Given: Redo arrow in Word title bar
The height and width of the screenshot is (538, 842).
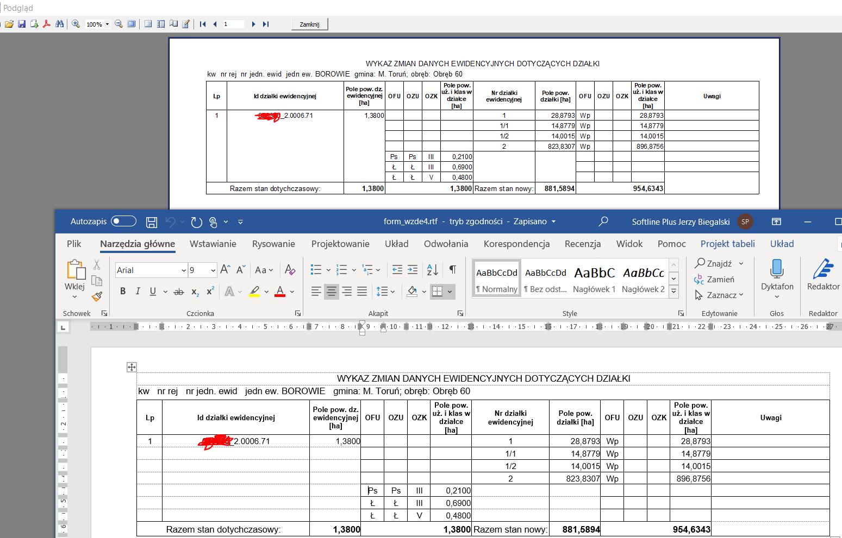Looking at the screenshot, I should (x=197, y=221).
